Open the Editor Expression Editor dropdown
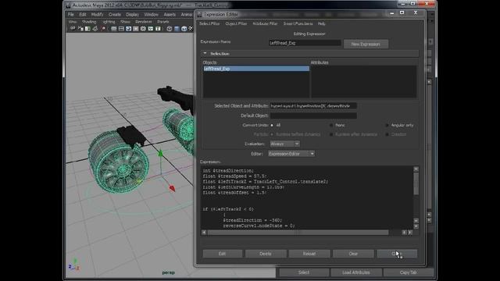500x281 pixels. tap(291, 154)
